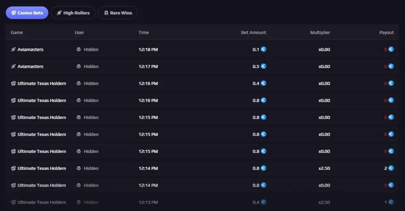Click the hidden-user icon in the 12:13 PM row
Screen dimensions: 405x211
79,202
